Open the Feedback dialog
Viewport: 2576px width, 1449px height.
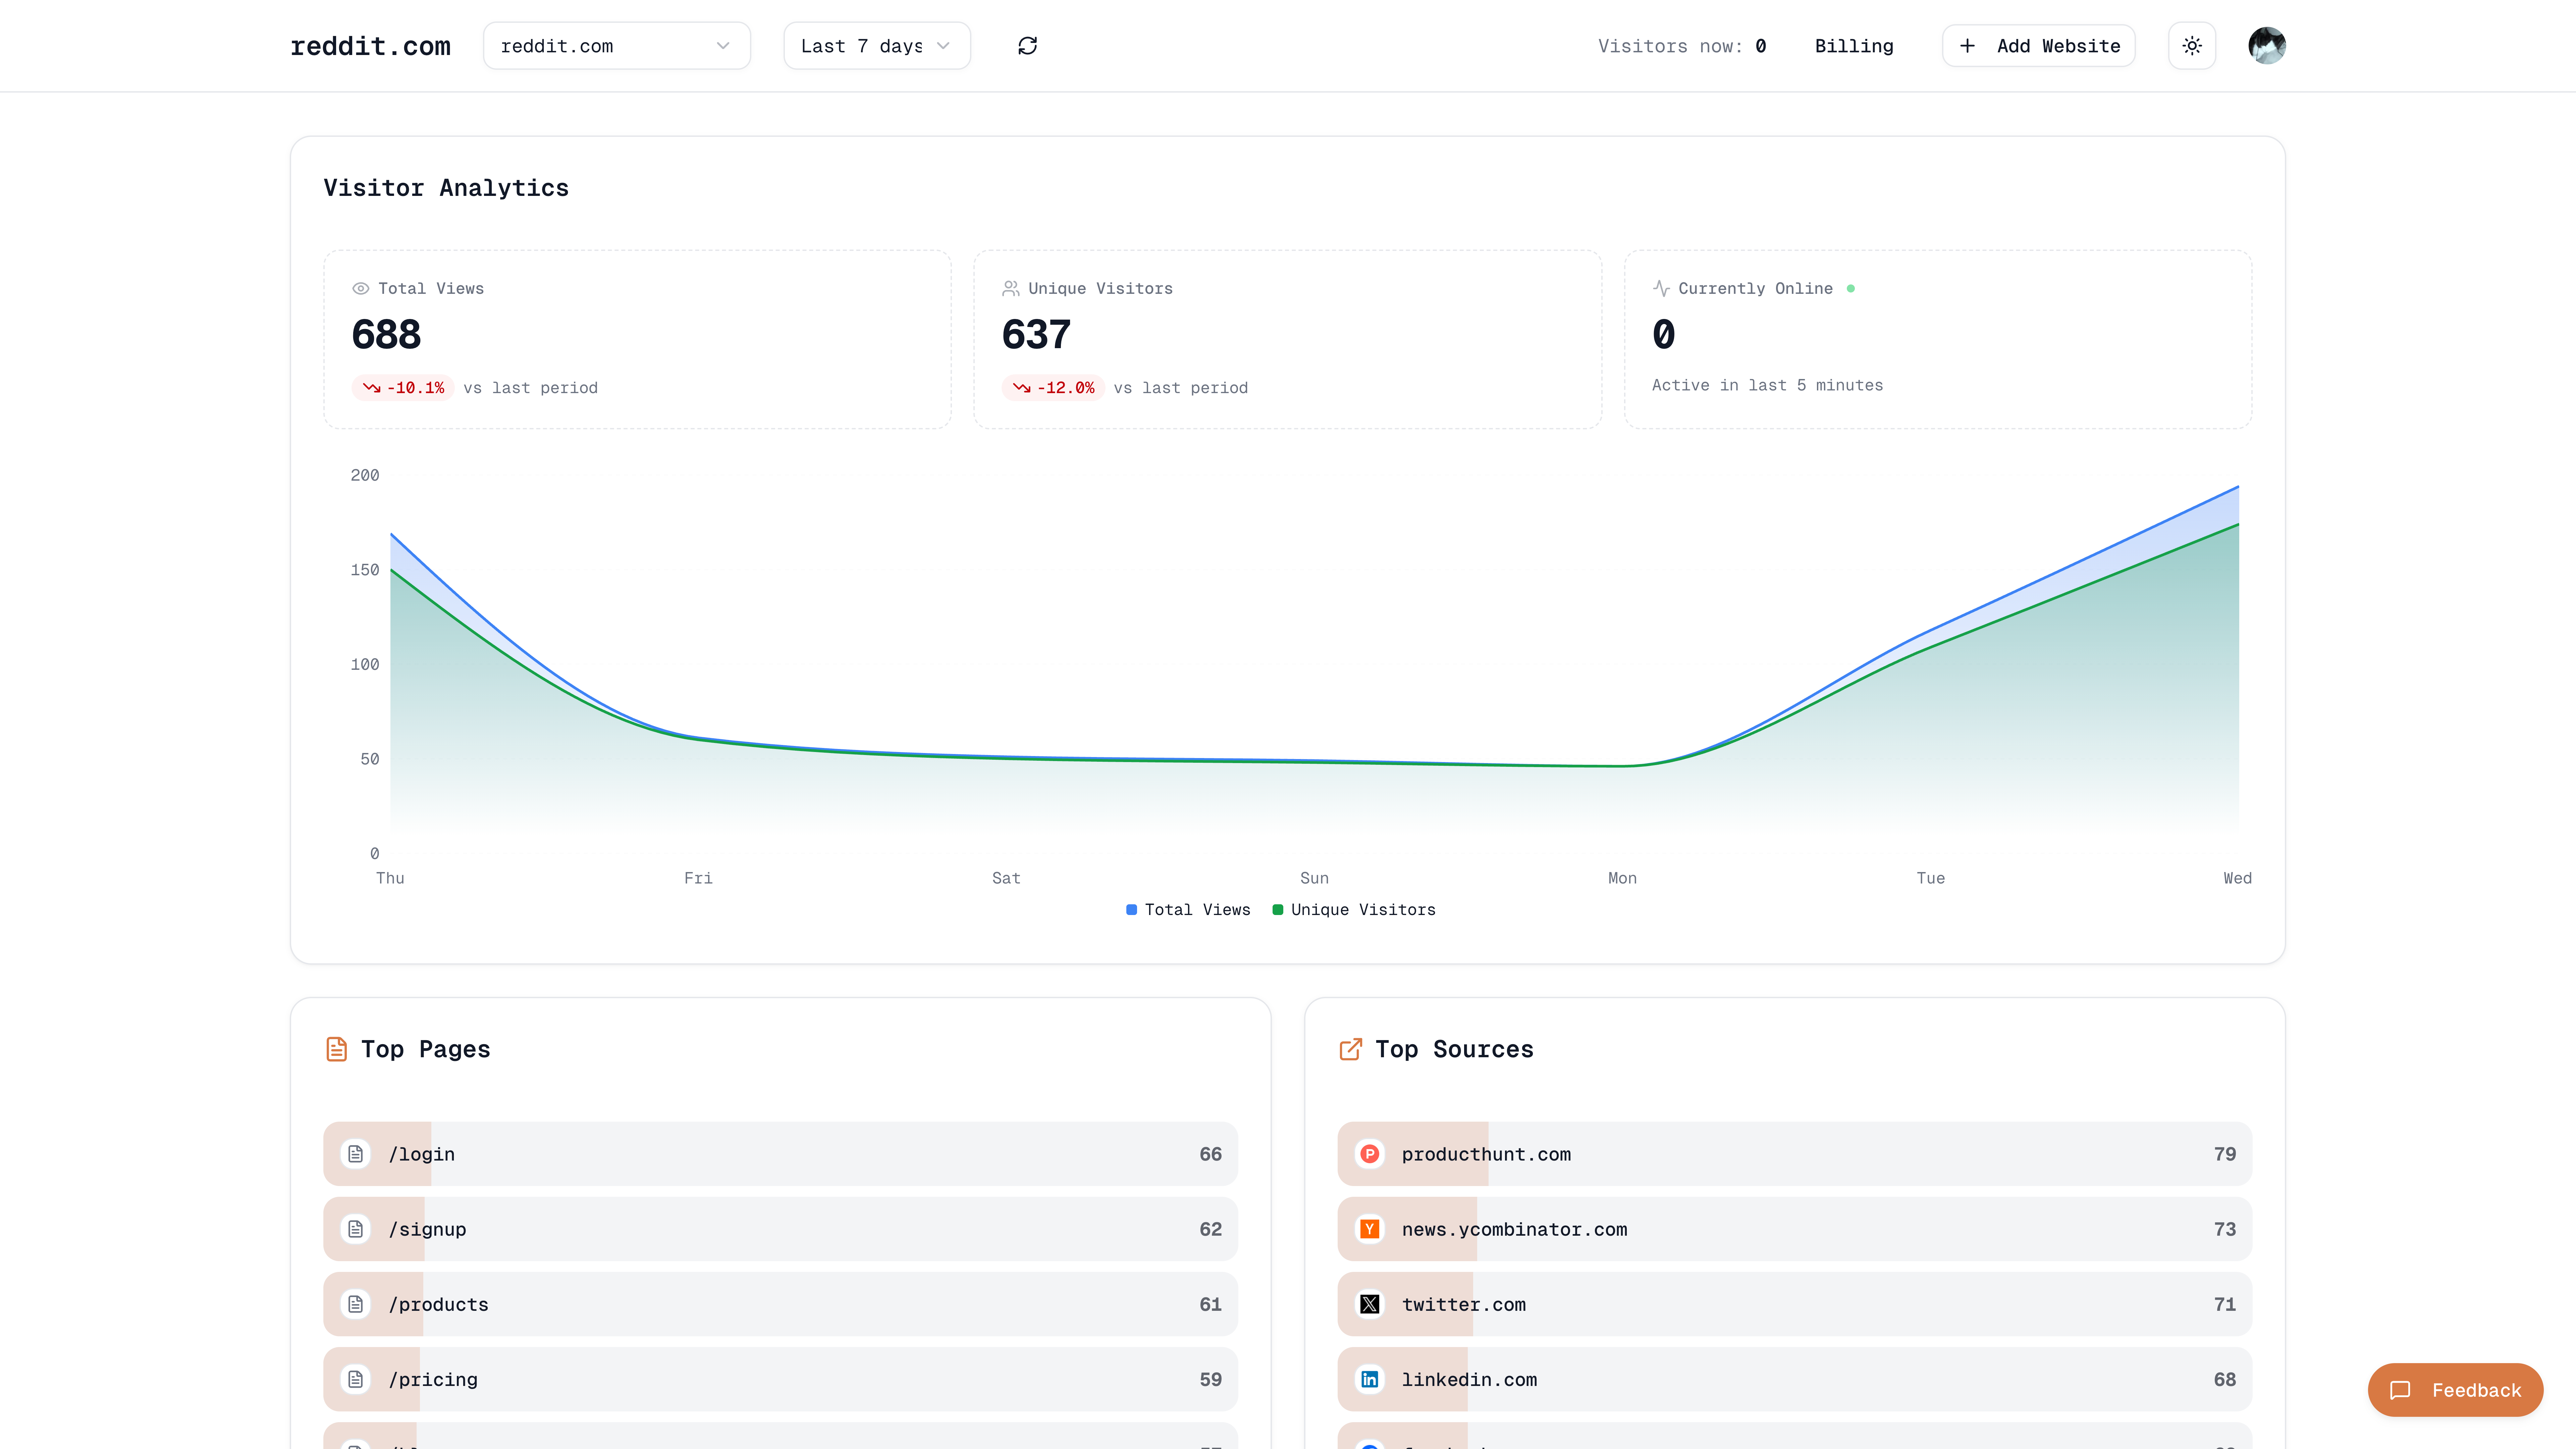2455,1390
